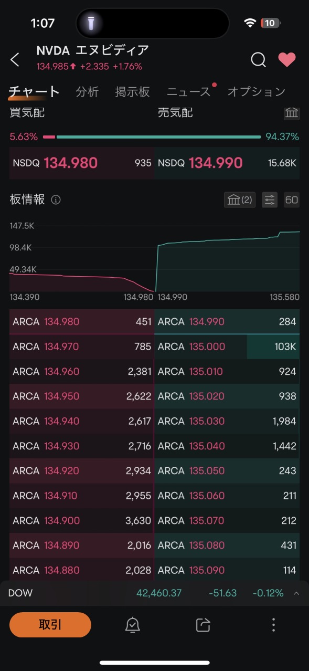Tap the NVDA エヌビディア stock title

93,50
